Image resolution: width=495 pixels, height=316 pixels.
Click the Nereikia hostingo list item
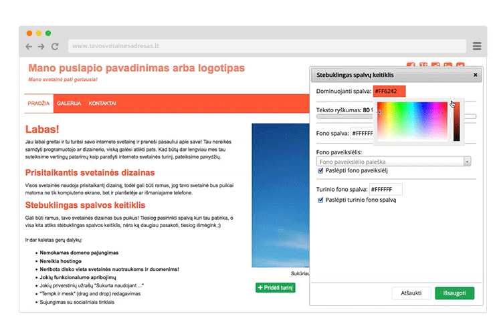(x=61, y=261)
